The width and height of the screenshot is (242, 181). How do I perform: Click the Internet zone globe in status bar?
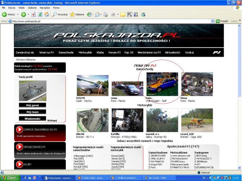[199, 173]
